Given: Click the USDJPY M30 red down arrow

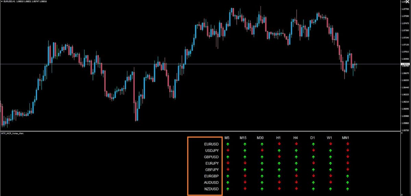Looking at the screenshot, I should (262, 150).
